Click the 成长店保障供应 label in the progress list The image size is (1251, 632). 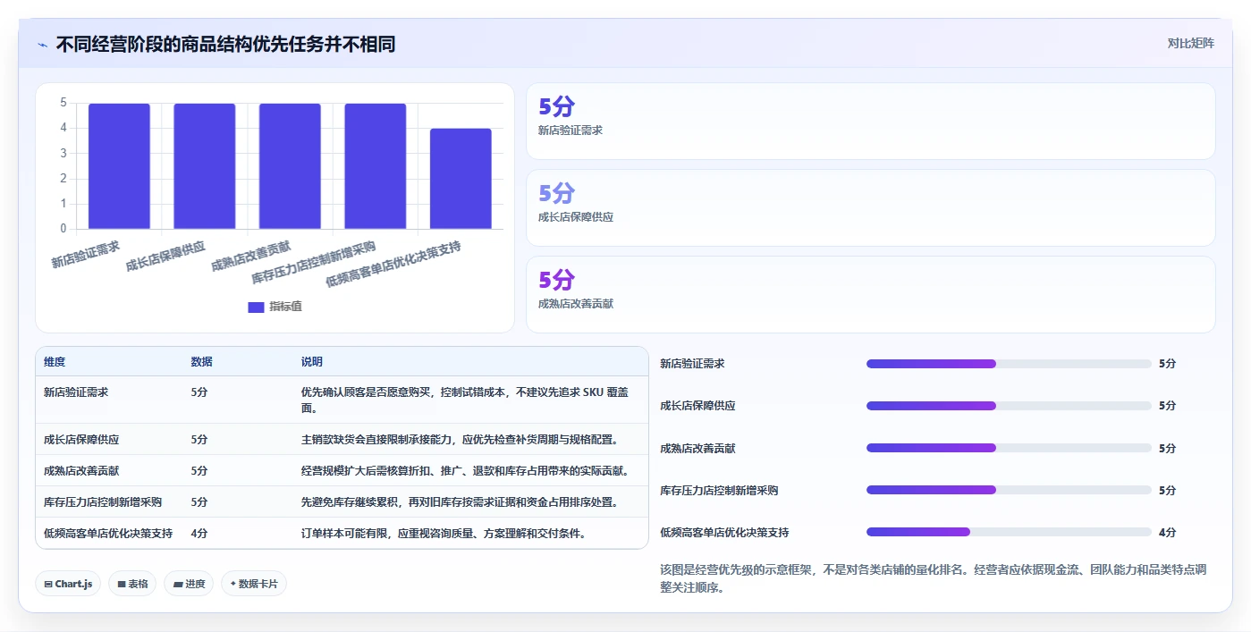pos(697,406)
